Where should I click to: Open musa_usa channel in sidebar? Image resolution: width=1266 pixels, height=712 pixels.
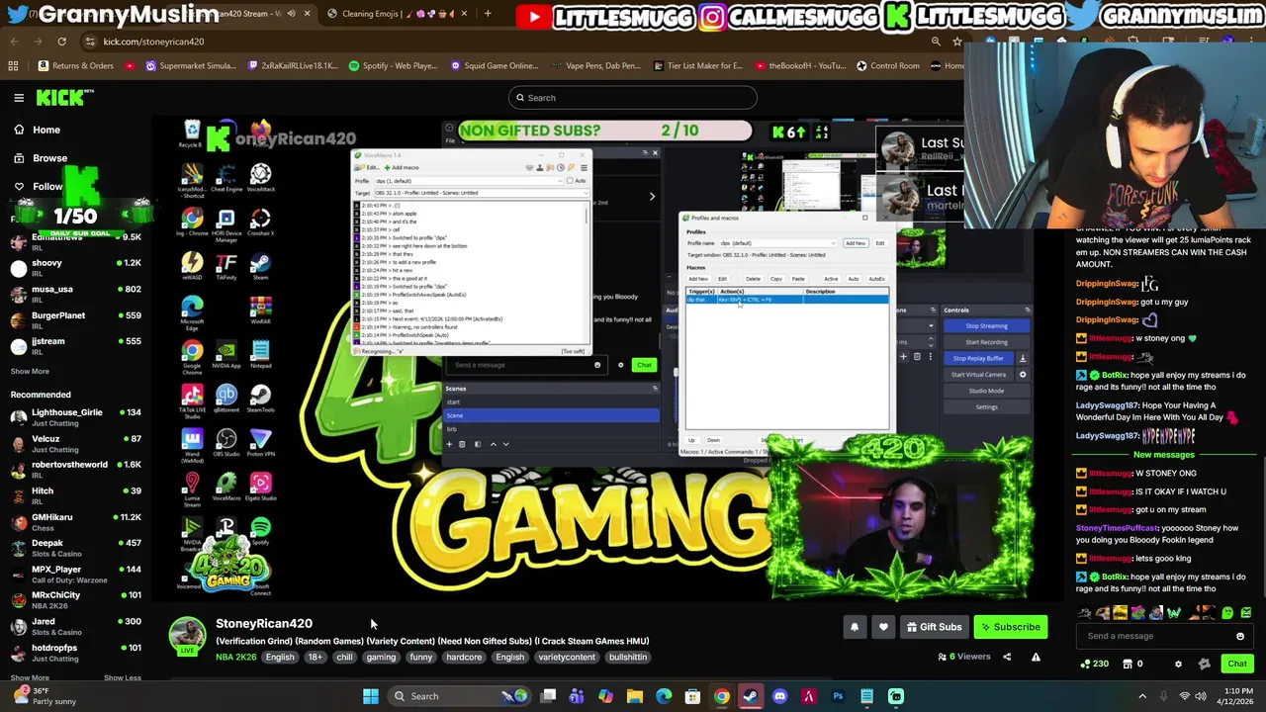[75, 295]
